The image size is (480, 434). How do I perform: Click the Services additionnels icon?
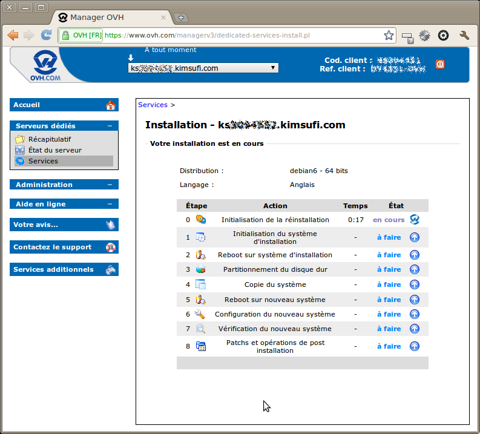pos(111,269)
